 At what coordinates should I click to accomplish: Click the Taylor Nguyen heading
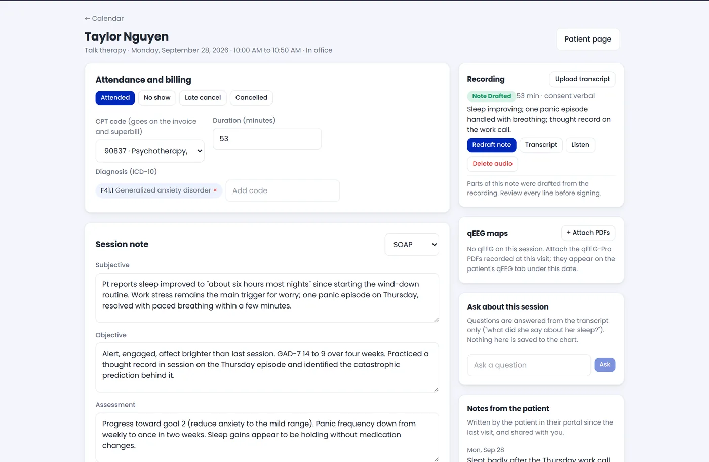pos(127,36)
